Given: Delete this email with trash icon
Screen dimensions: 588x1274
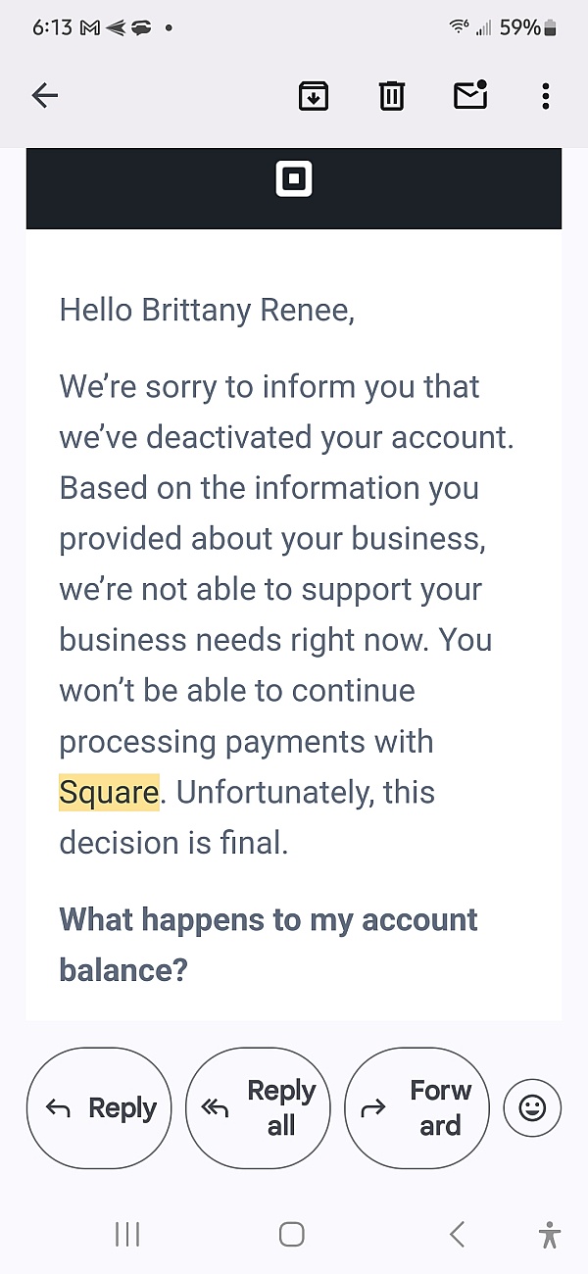Looking at the screenshot, I should (x=392, y=95).
